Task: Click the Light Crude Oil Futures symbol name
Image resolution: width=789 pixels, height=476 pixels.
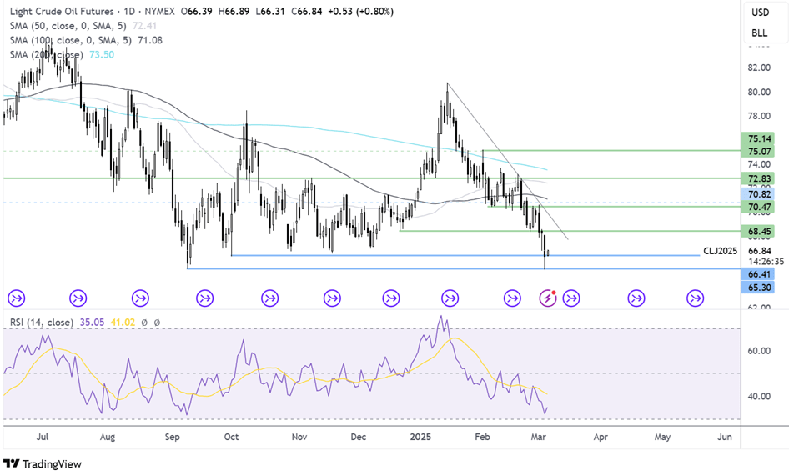Action: pos(62,11)
